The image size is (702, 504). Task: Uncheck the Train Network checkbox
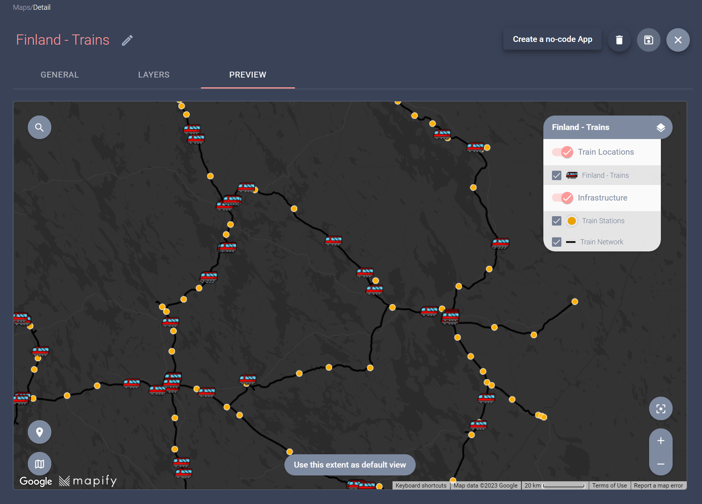pyautogui.click(x=556, y=242)
